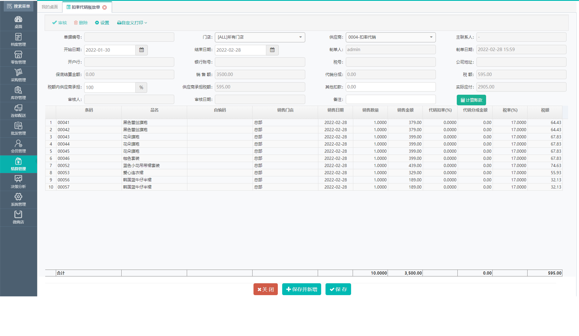
Task: Click the 代销扣率(%) column header
Action: coord(440,110)
